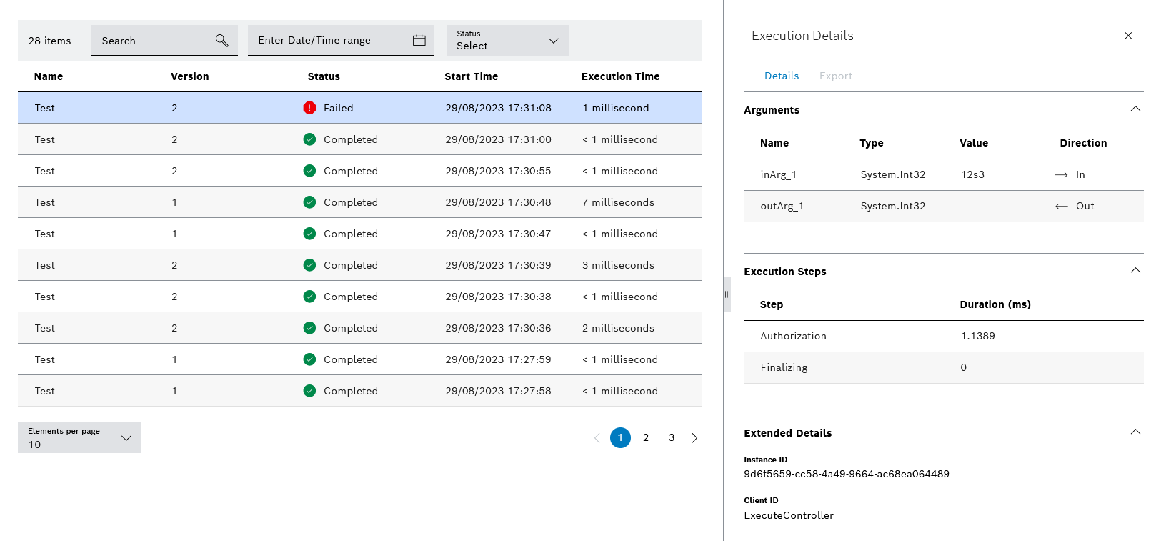Viewport: 1151px width, 541px height.
Task: Click green check icon on 17:27:58 row
Action: tap(309, 391)
